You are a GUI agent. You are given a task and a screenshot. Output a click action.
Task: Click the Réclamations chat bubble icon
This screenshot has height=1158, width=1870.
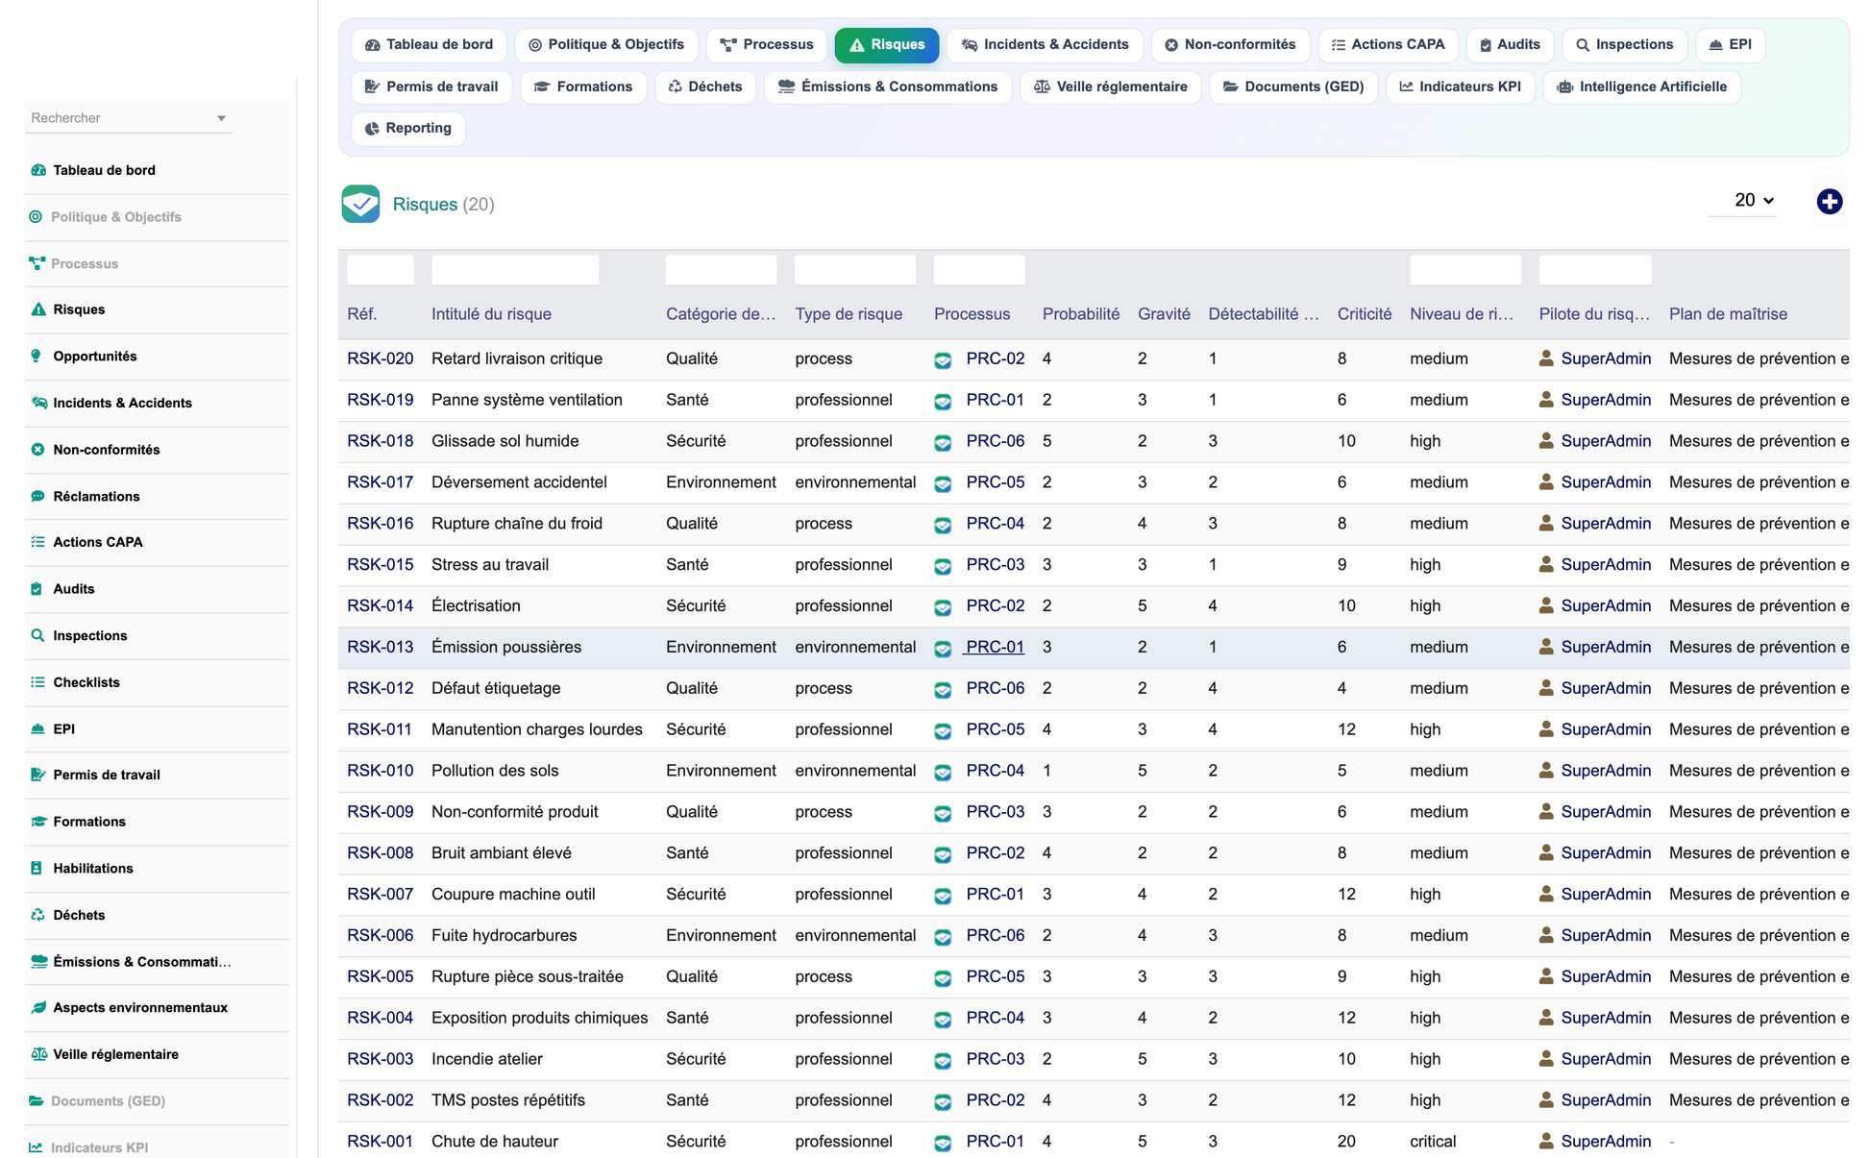coord(37,496)
